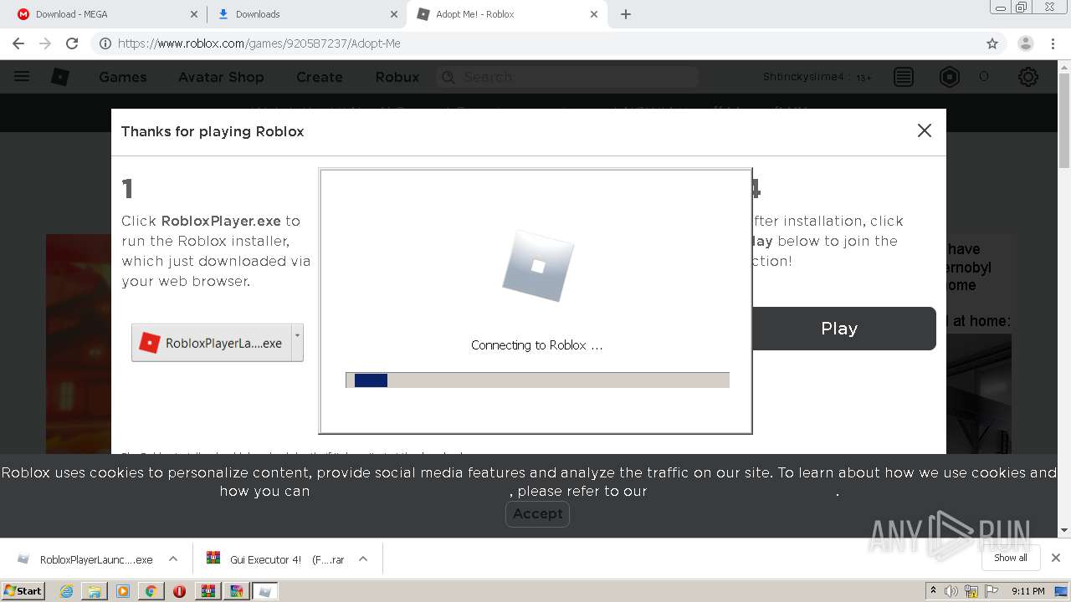Open RobloxPlayerLaunc....exe from the downloads shelf
This screenshot has width=1071, height=602.
pos(85,559)
